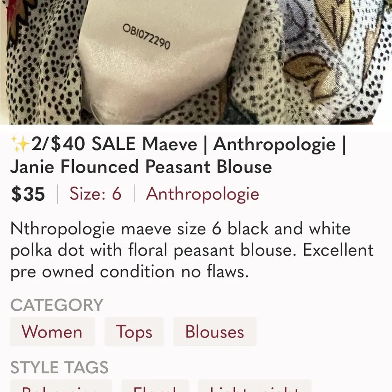Select the Janie Flounced Peasant Blouse text
The width and height of the screenshot is (392, 392).
pos(141,166)
